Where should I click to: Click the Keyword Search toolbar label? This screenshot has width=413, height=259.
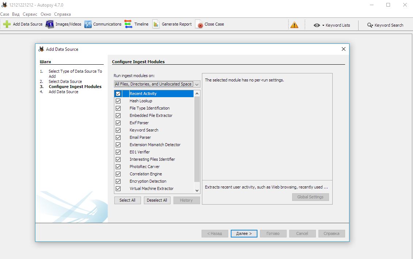click(x=389, y=25)
